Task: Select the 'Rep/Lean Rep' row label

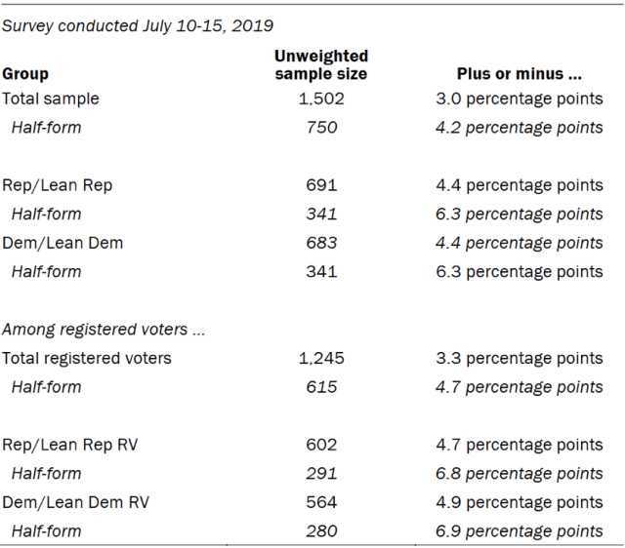Action: pyautogui.click(x=58, y=185)
